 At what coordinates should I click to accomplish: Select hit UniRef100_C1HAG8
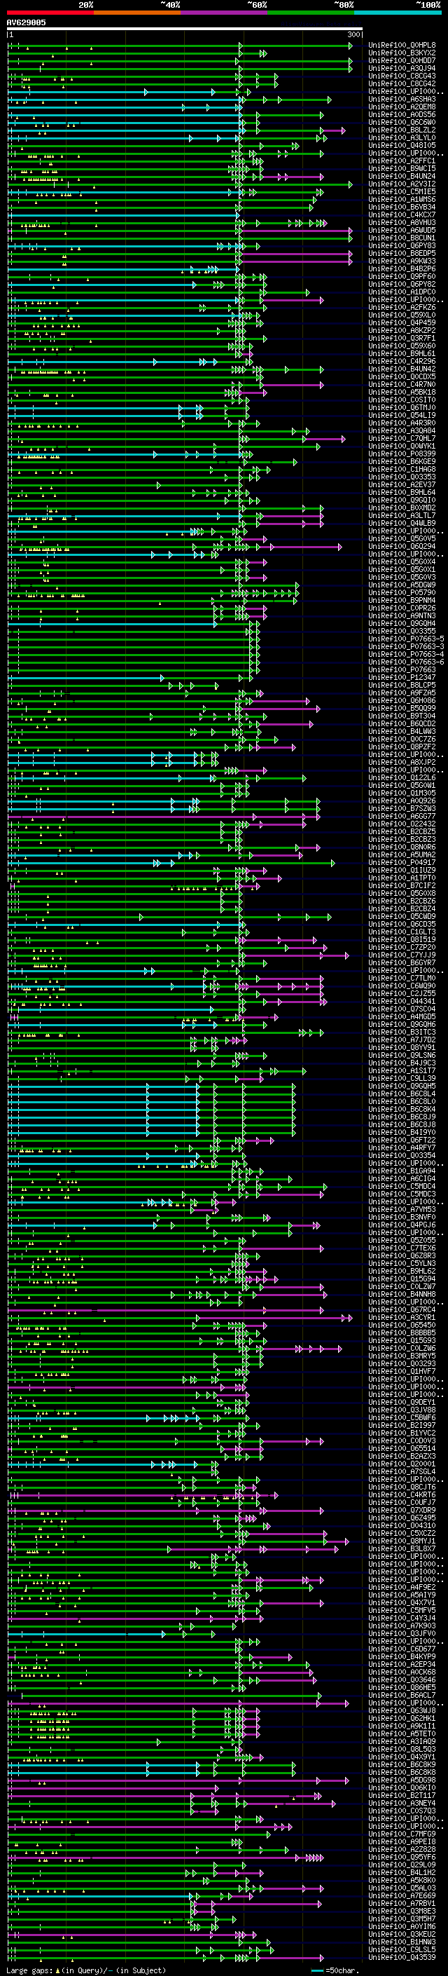tap(402, 470)
